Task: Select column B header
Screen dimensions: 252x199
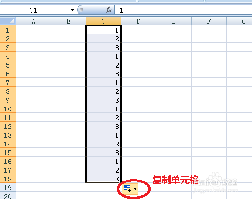Action: (x=68, y=21)
